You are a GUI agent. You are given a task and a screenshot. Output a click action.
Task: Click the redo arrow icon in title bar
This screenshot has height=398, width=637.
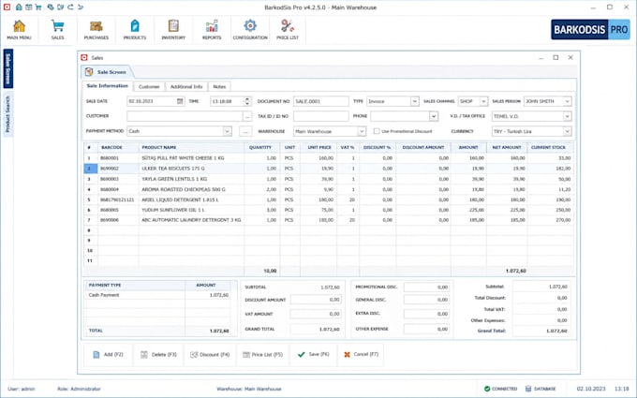tap(70, 7)
